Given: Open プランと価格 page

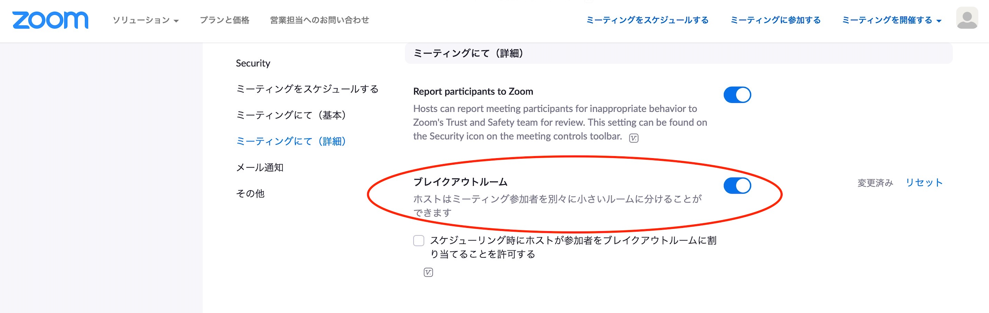Looking at the screenshot, I should (225, 19).
